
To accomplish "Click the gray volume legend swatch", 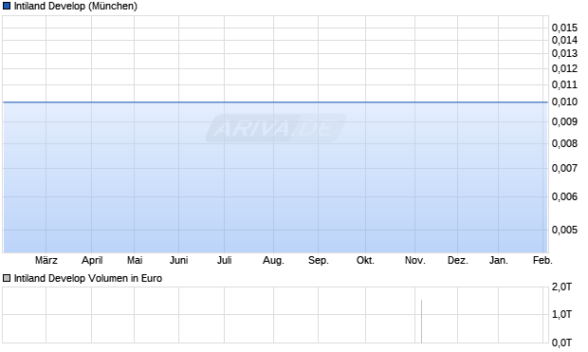I will (7, 278).
